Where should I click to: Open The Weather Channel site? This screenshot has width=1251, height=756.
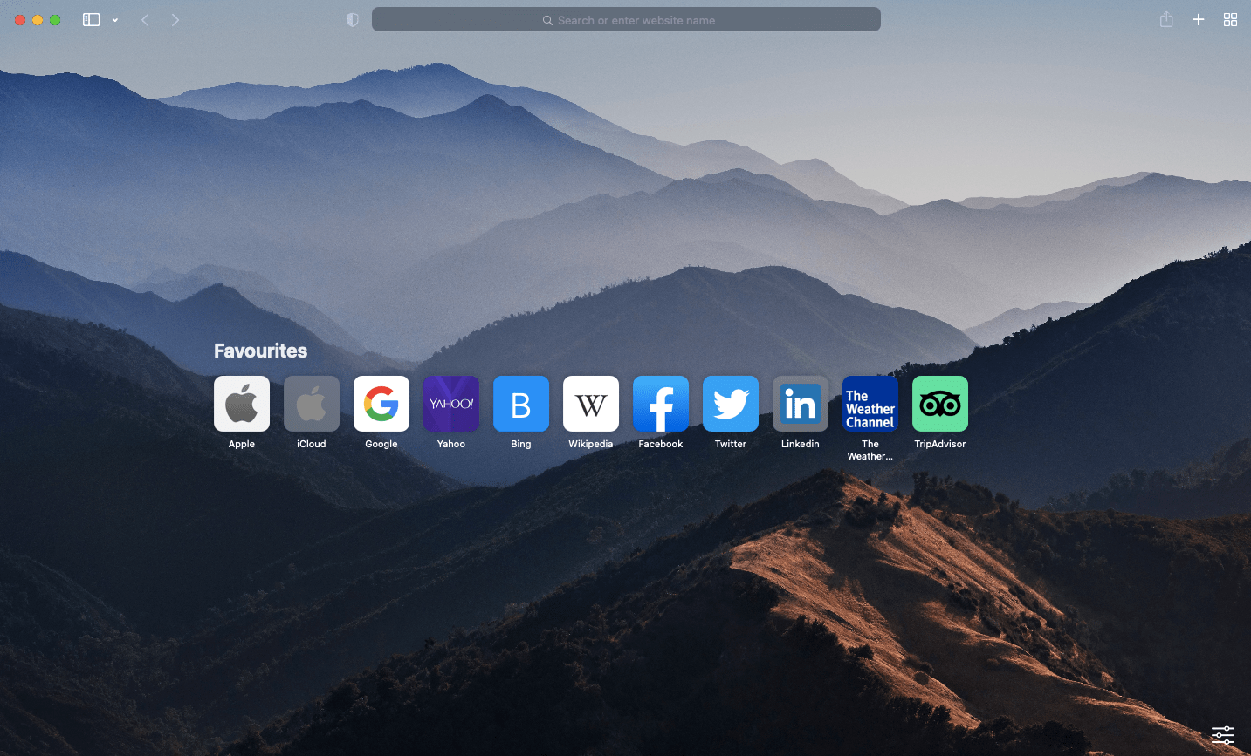[870, 404]
